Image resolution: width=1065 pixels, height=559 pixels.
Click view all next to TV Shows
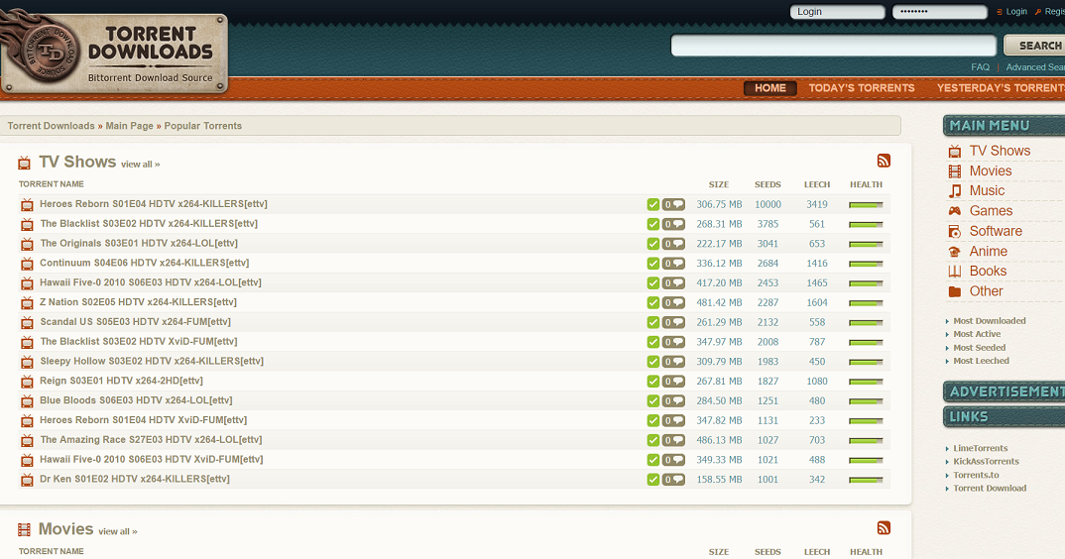click(x=141, y=165)
